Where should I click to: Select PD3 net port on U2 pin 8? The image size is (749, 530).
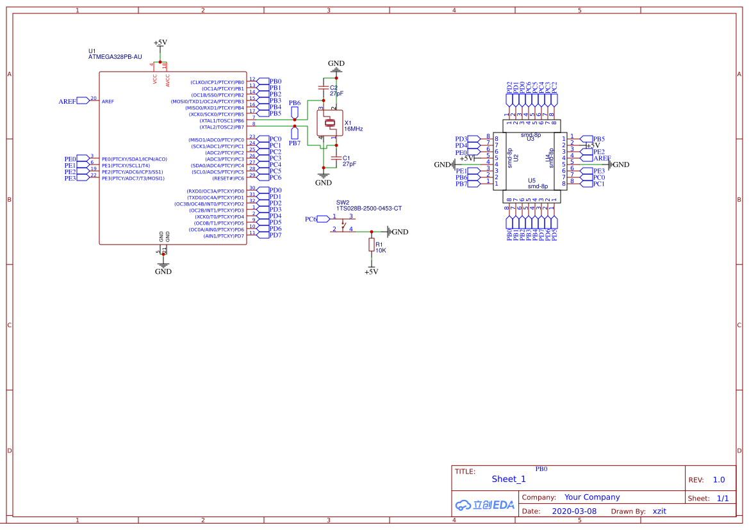[x=468, y=139]
